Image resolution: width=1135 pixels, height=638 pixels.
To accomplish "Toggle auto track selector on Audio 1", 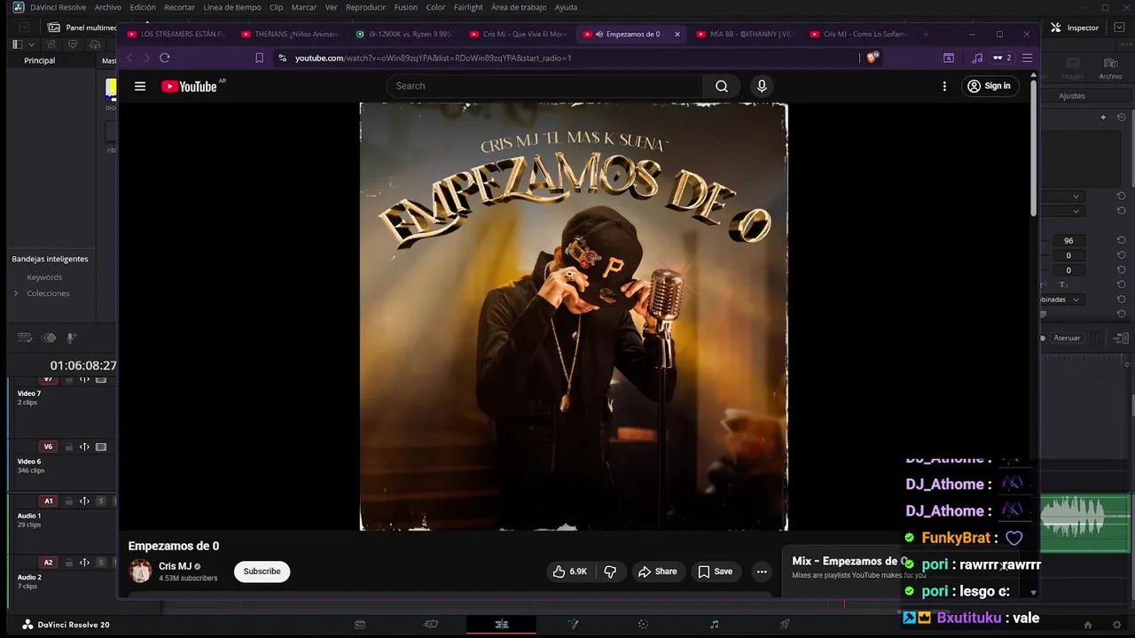I will [84, 501].
